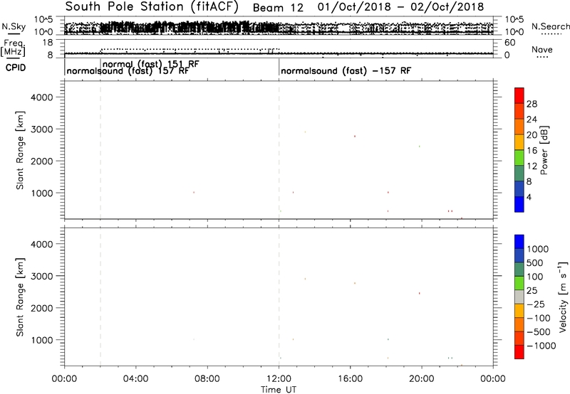Viewport: 570px width, 394px height.
Task: Click the '20:00' time axis label
Action: (x=422, y=379)
